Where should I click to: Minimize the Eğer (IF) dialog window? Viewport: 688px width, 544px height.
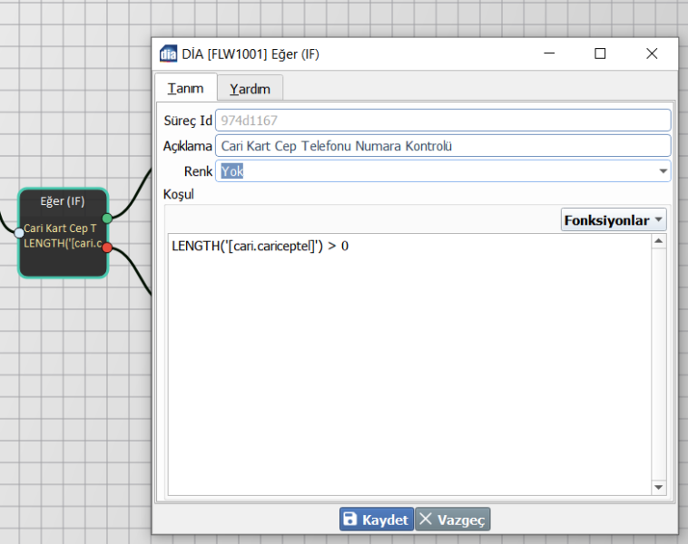549,53
